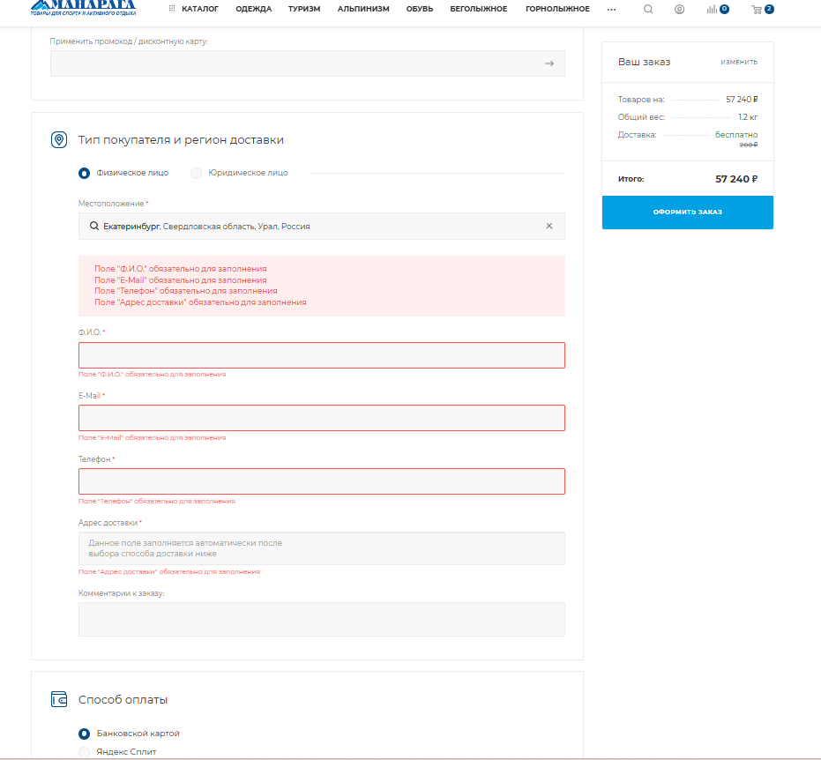Choose Банковской картой payment option
Screen dimensions: 821x760
[x=85, y=734]
